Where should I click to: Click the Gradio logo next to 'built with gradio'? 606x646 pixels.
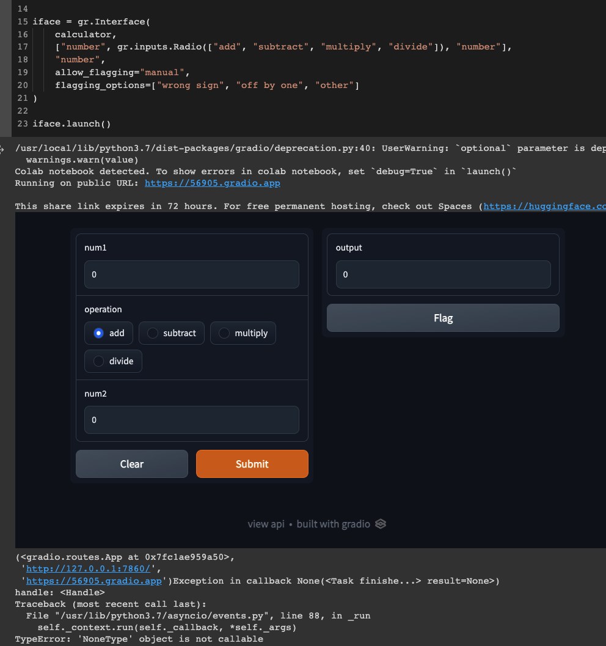tap(380, 524)
